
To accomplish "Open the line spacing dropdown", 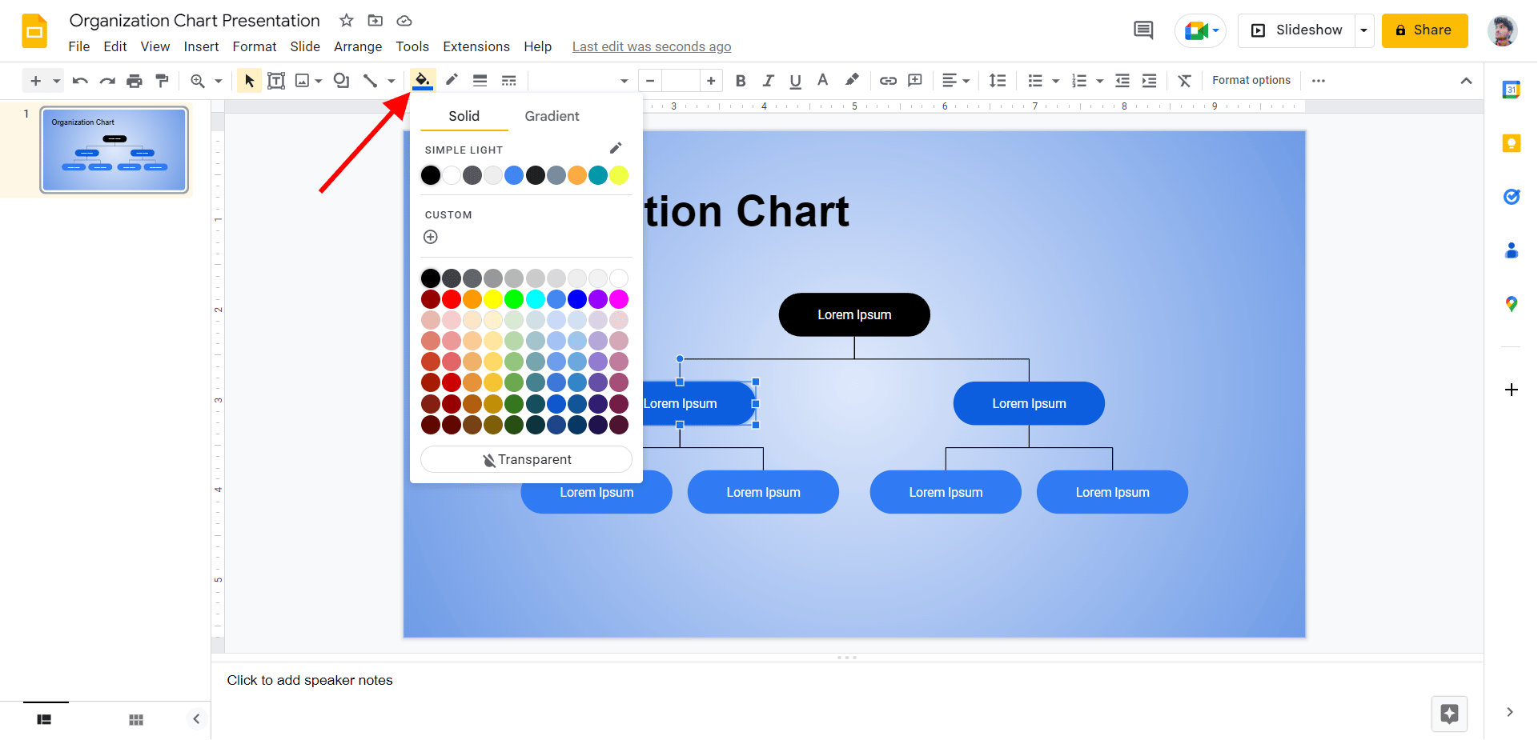I will 998,80.
